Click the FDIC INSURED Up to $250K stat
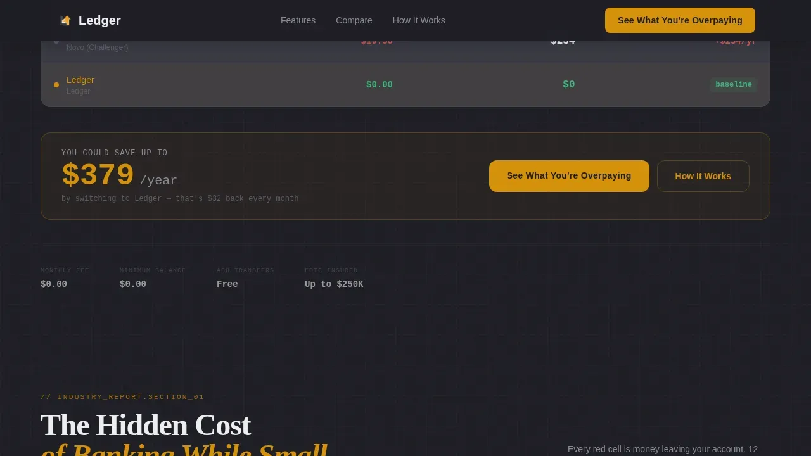 [x=334, y=278]
